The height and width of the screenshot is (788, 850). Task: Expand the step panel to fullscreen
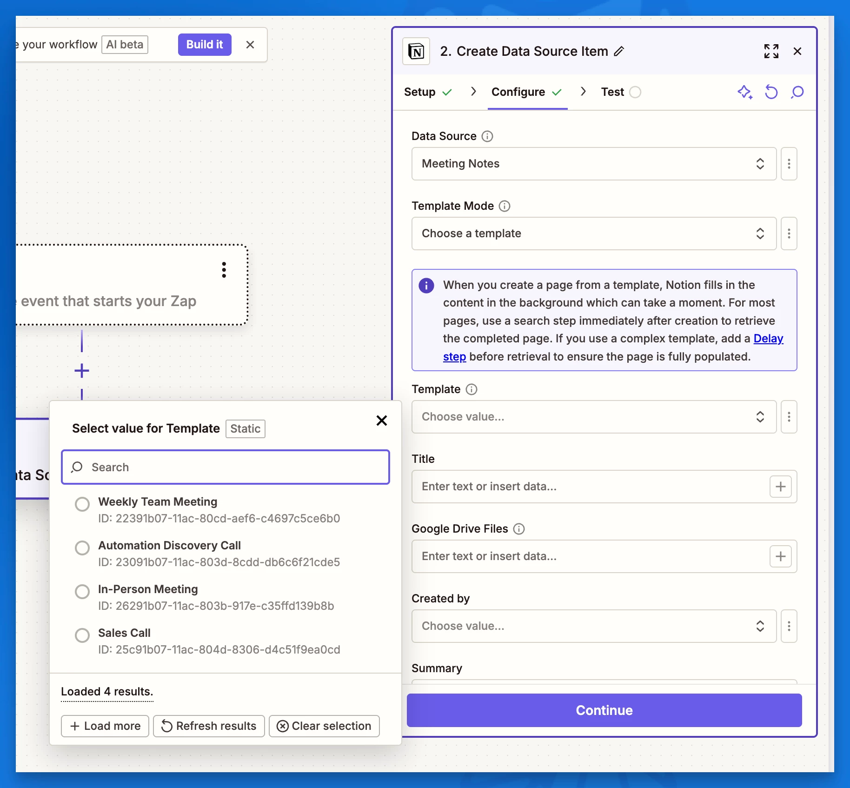(771, 51)
